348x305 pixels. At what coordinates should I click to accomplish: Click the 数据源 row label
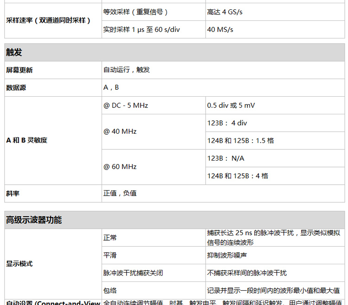16,87
